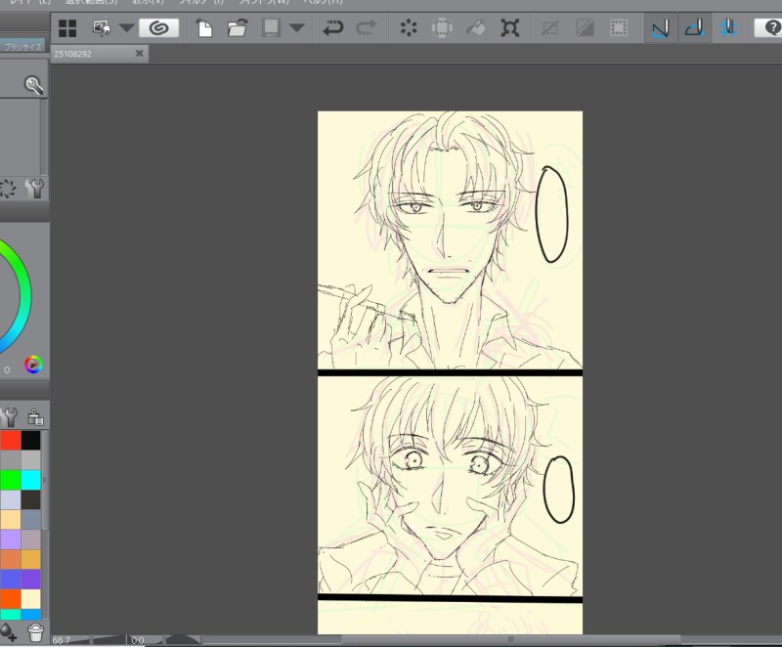Click the Scale/Rotate transform icon

click(x=509, y=28)
